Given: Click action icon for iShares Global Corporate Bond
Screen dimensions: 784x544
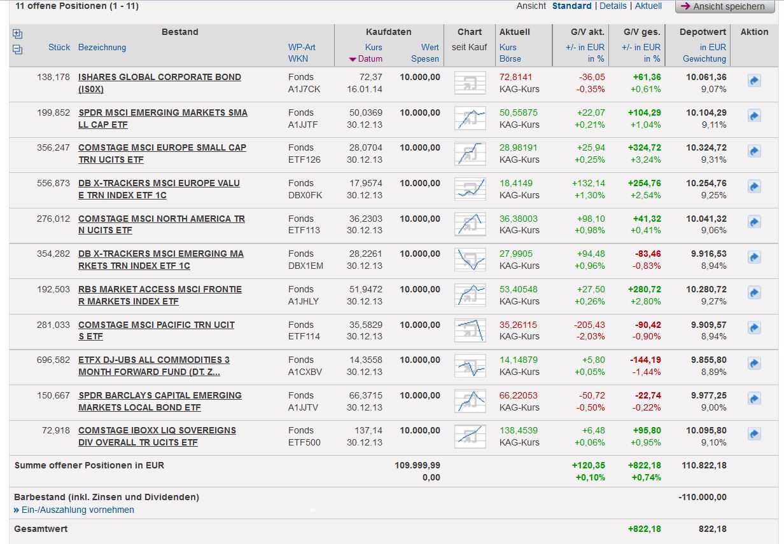Looking at the screenshot, I should (x=754, y=81).
